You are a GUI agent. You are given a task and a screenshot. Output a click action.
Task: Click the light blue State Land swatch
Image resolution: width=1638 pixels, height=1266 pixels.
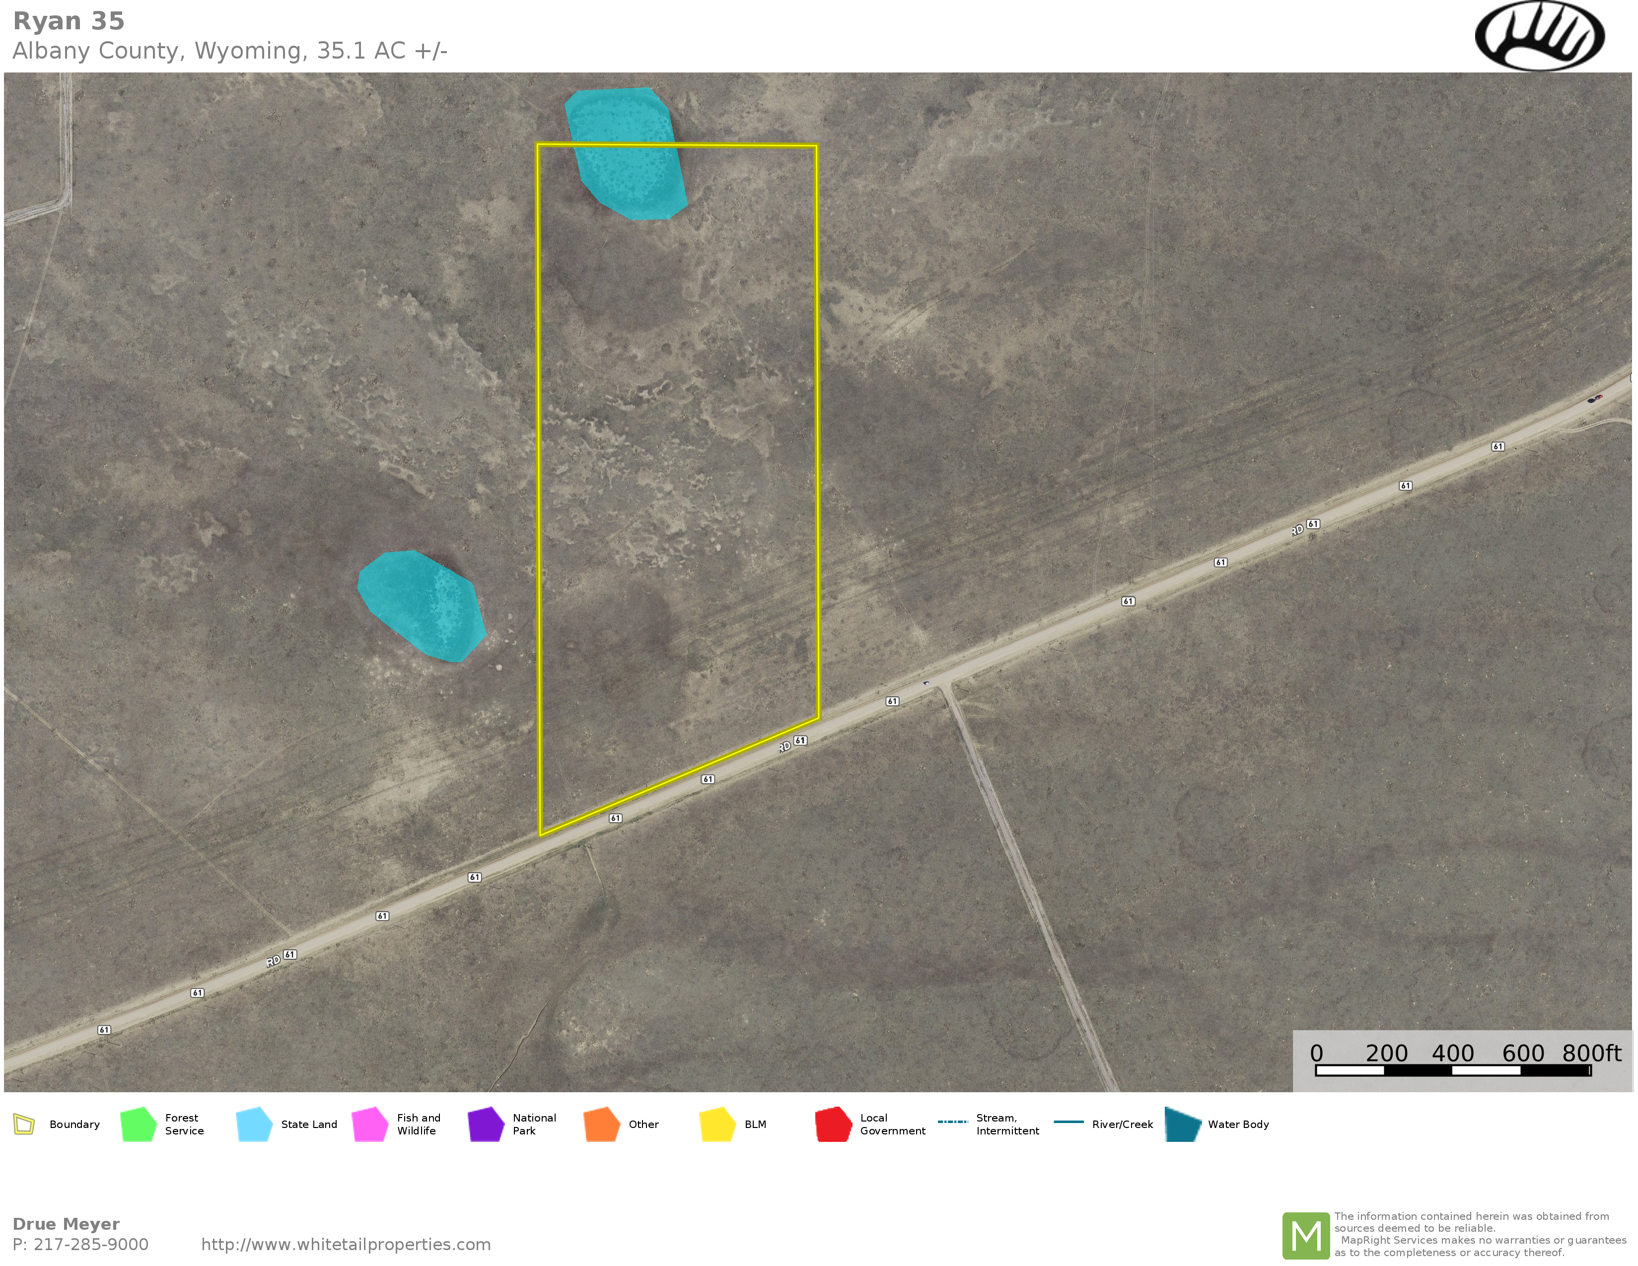254,1124
